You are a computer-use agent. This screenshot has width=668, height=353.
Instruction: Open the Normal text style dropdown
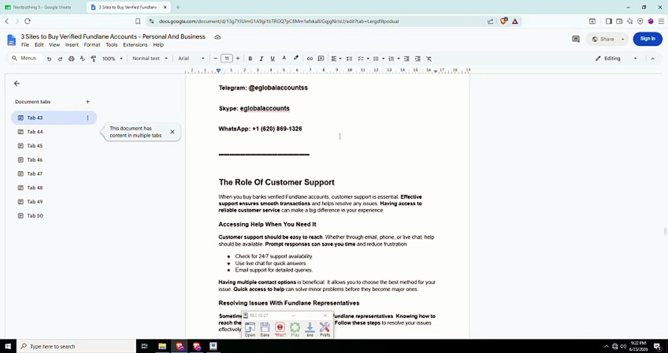coord(150,58)
